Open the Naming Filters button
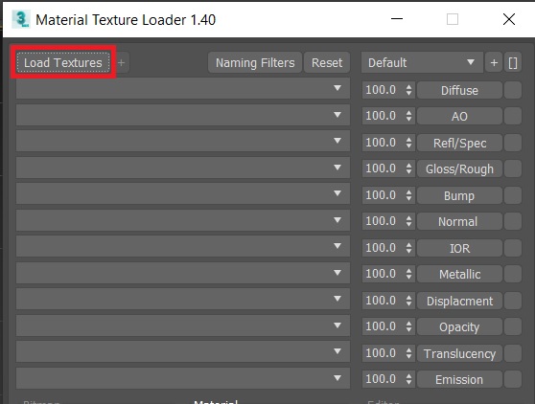Viewport: 535px width, 404px height. click(x=255, y=62)
